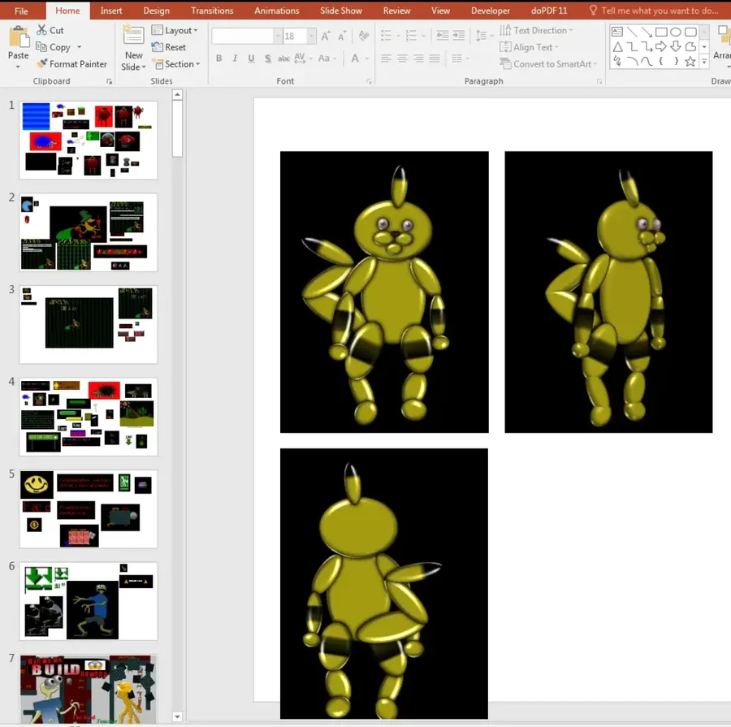Select the Curve shape
This screenshot has width=731, height=727.
[647, 61]
